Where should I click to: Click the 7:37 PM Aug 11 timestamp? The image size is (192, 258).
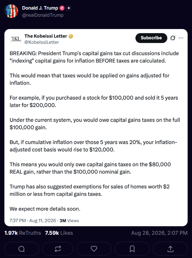(33, 220)
